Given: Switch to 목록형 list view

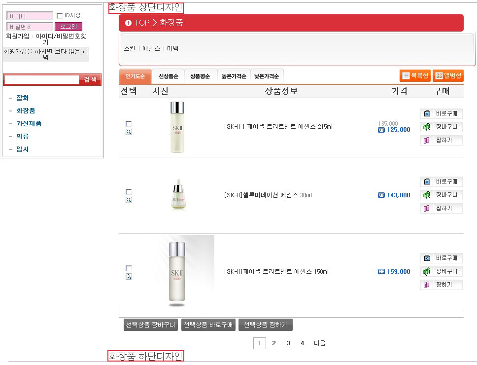Looking at the screenshot, I should (415, 75).
